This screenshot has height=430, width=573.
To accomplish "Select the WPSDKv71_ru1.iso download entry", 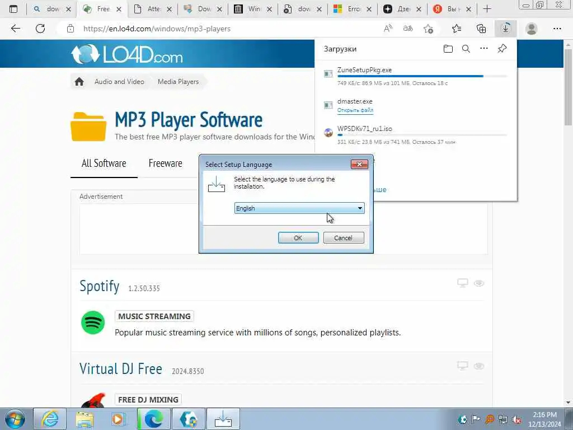I will (416, 135).
